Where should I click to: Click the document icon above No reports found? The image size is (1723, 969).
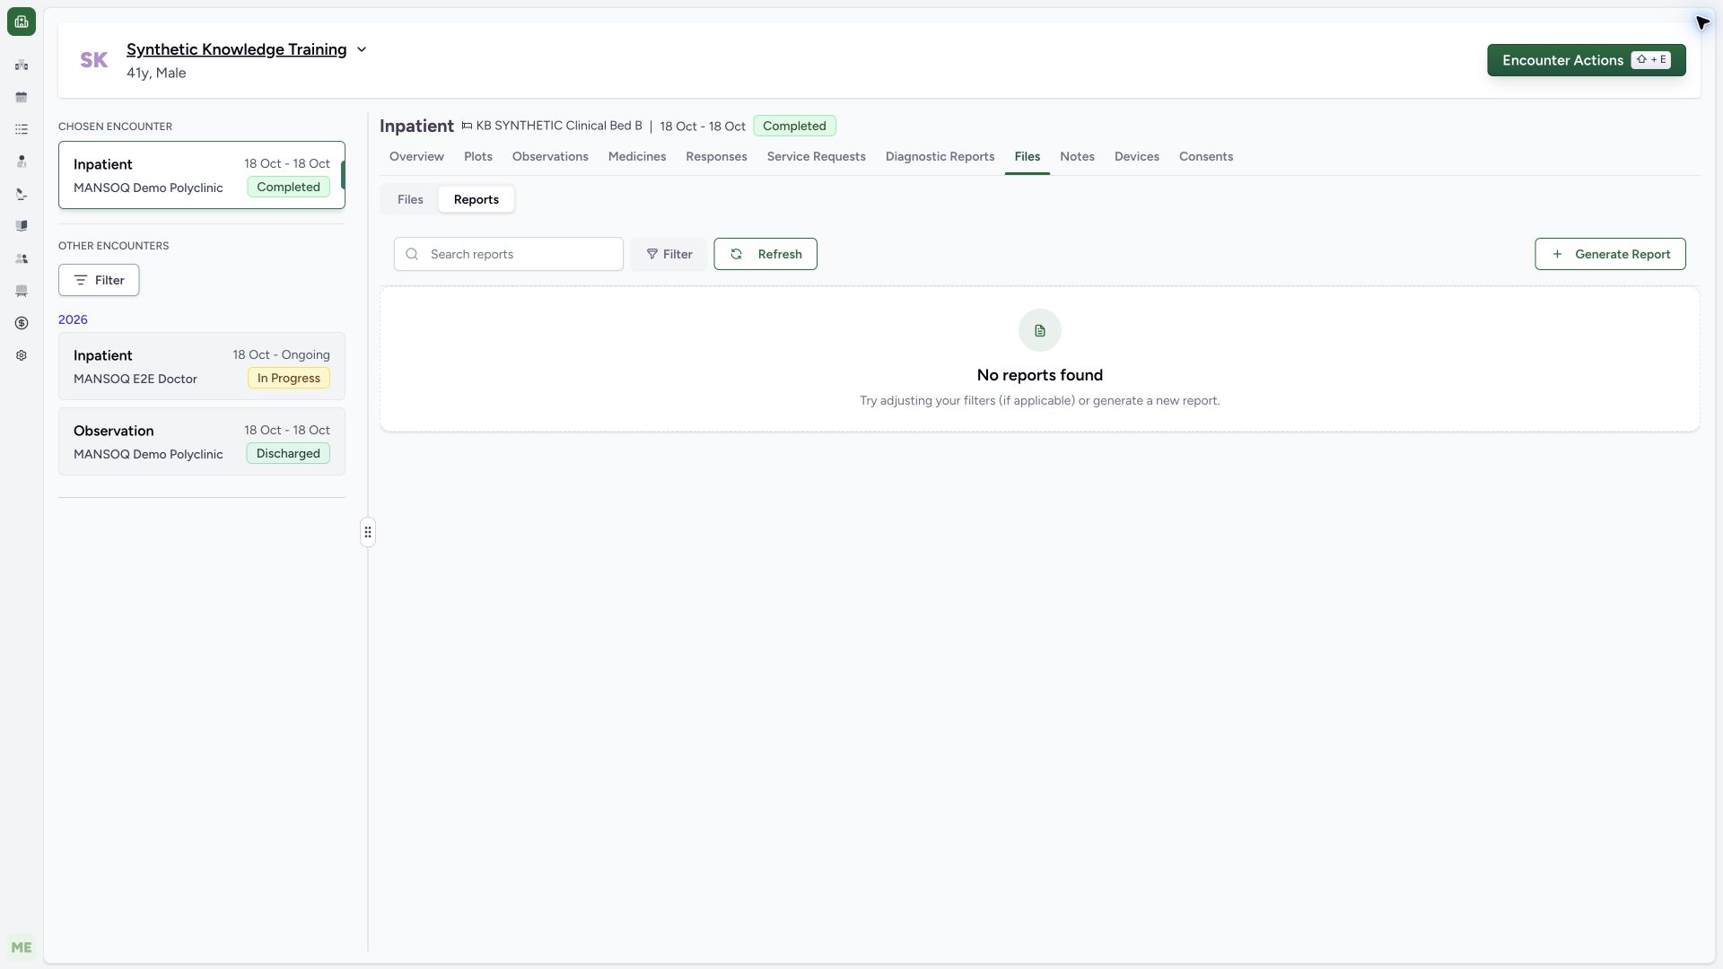click(x=1040, y=331)
